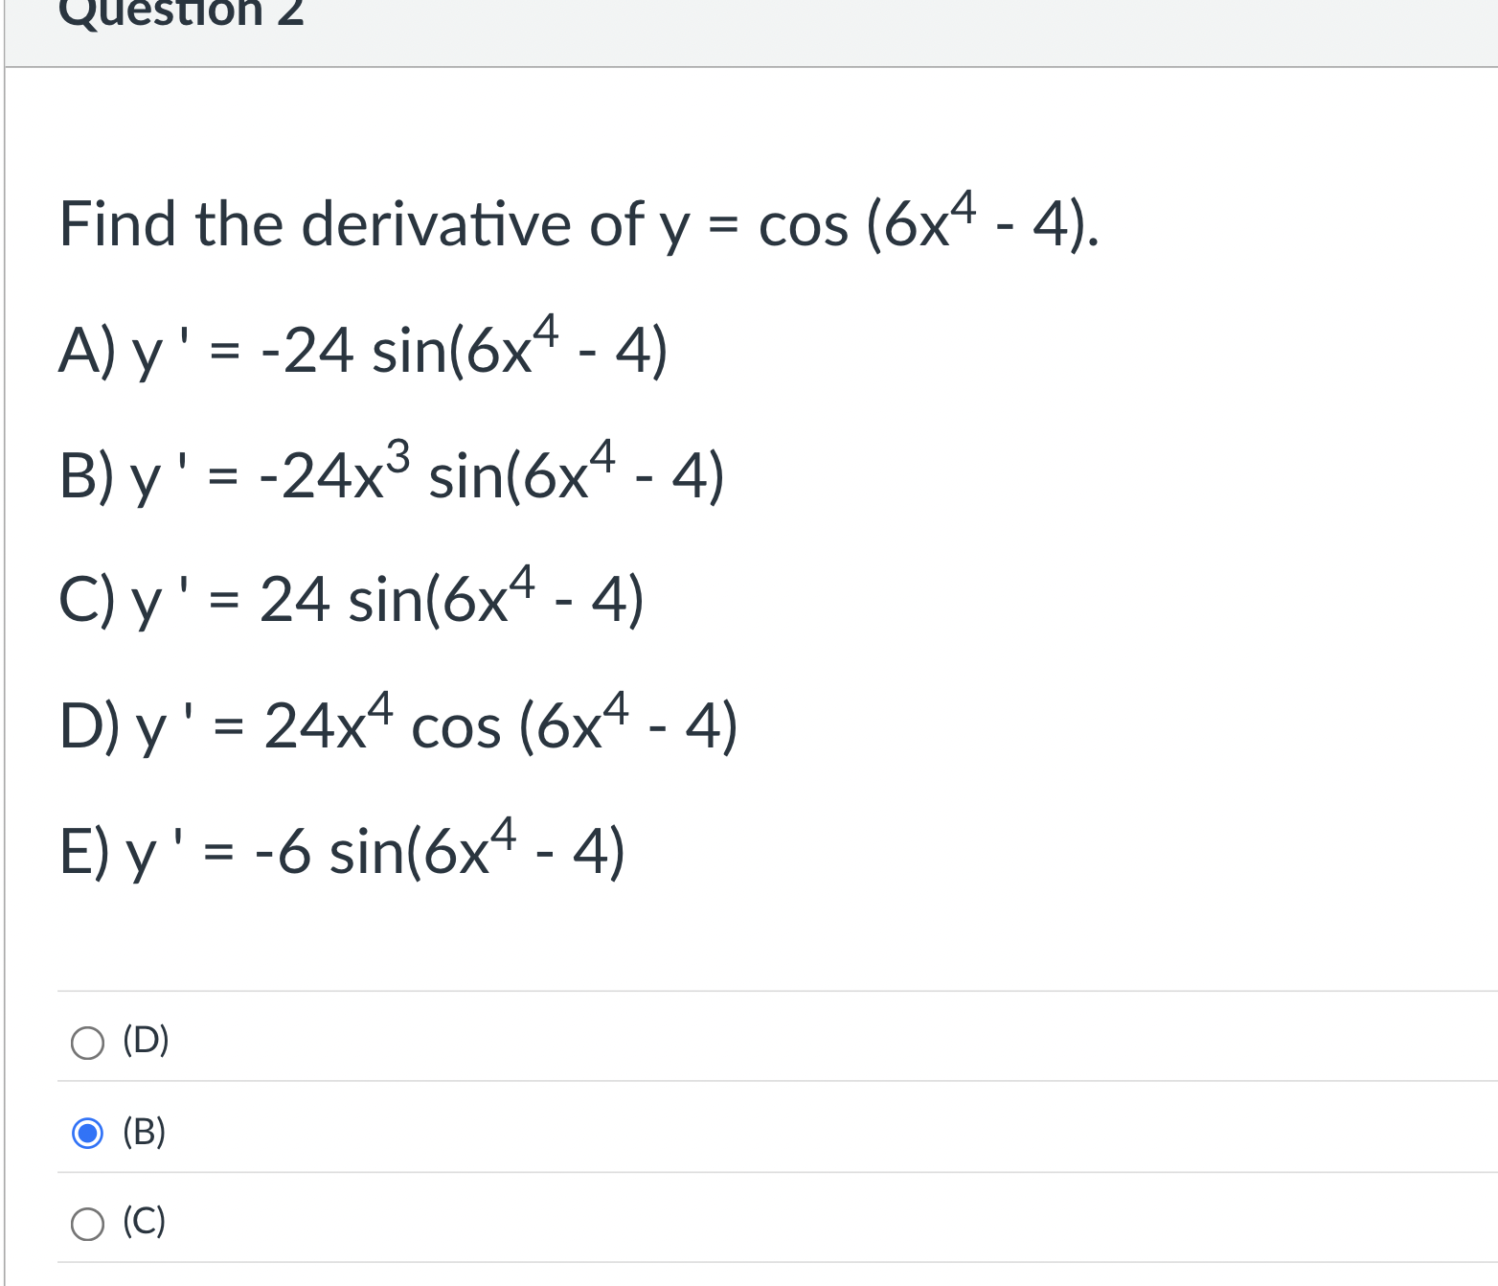
Task: Click answer choice D text
Action: pos(397,725)
